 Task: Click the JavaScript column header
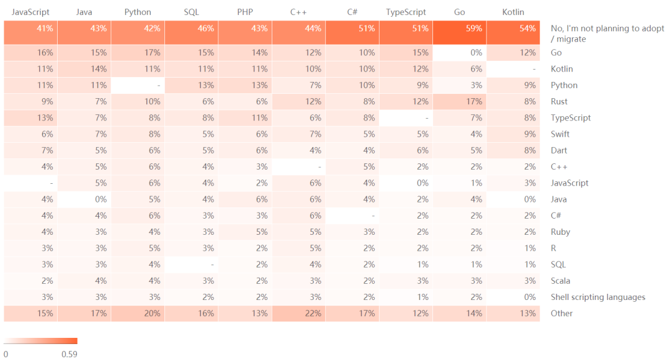(30, 12)
